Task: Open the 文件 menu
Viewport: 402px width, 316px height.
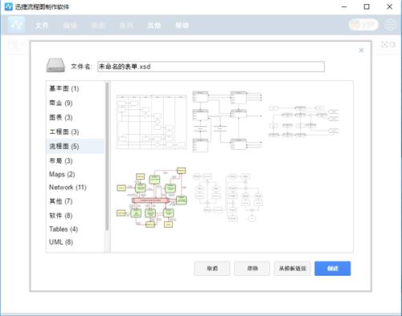Action: (42, 26)
